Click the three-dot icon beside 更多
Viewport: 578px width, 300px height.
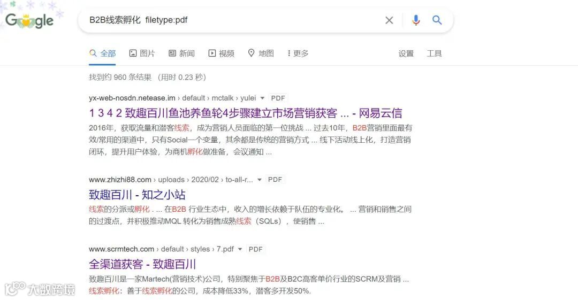(289, 53)
